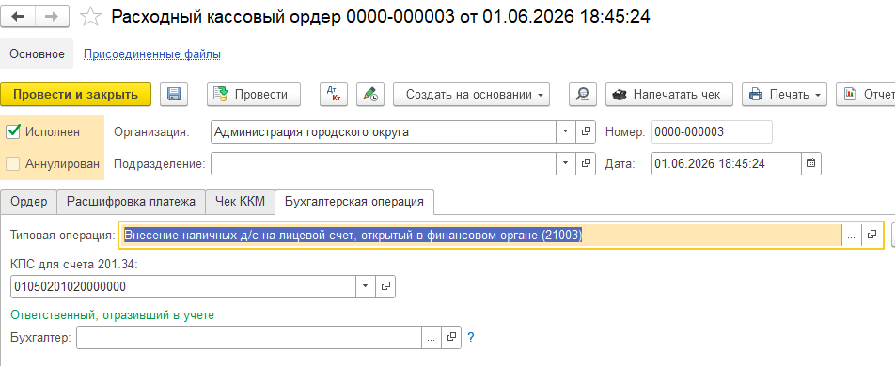This screenshot has height=366, width=895.
Task: Show Дт/Кт accounting entries
Action: 334,94
